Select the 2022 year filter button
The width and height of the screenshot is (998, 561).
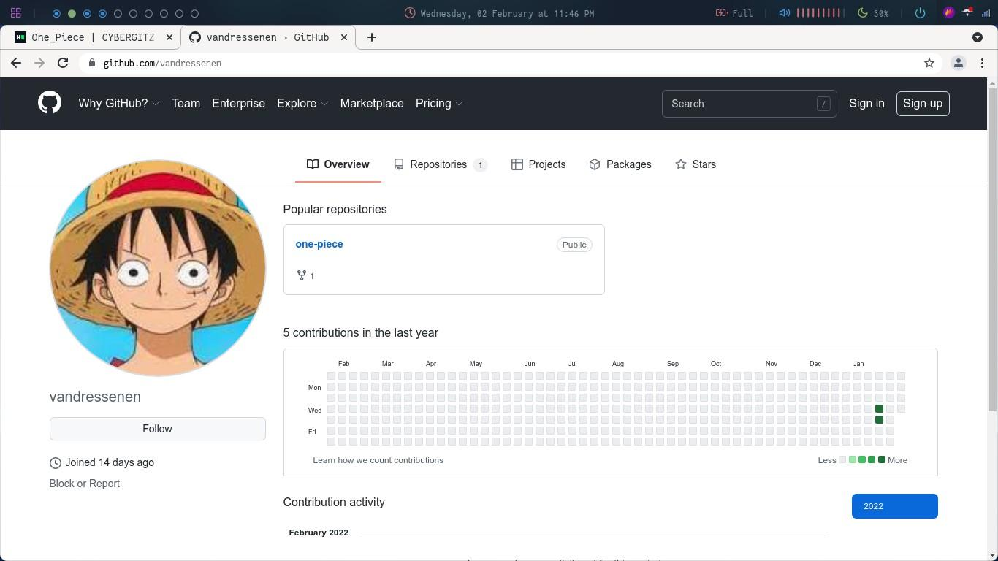[x=894, y=506]
